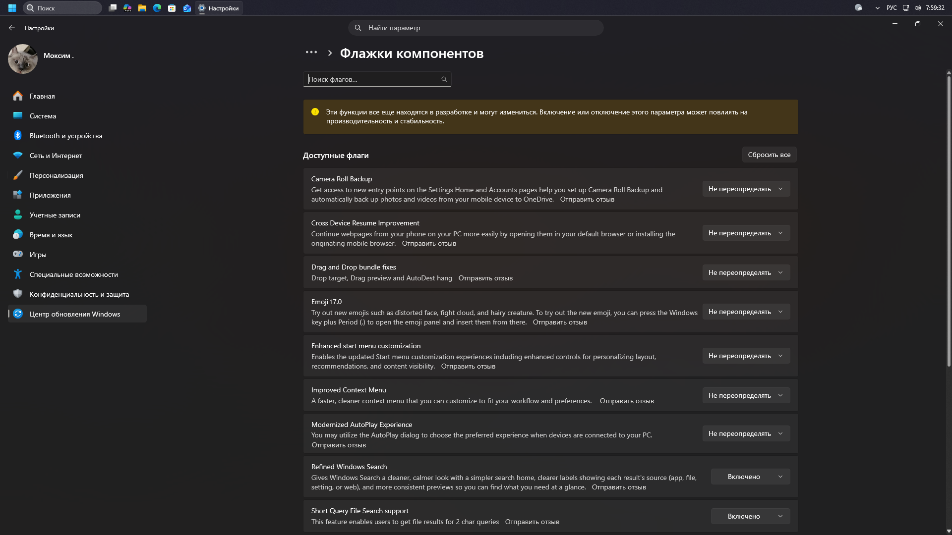Open the Modernized AutoPlay Experience dropdown

(x=746, y=433)
